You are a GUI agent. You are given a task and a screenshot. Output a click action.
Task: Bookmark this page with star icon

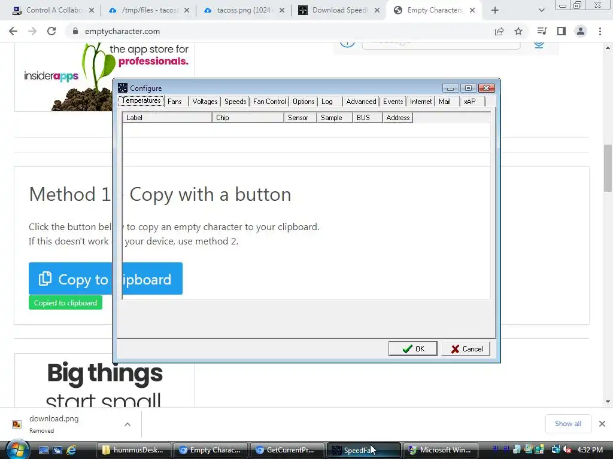pyautogui.click(x=518, y=31)
